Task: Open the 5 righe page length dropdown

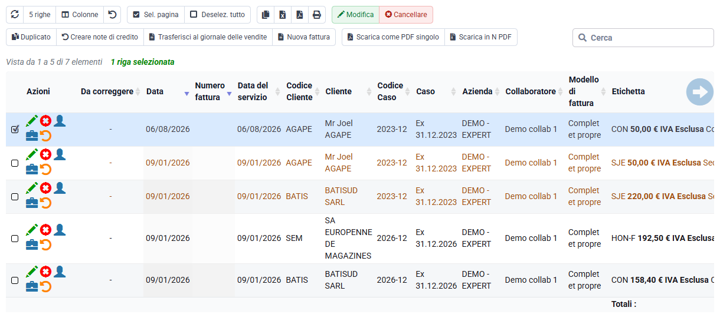Action: point(40,15)
